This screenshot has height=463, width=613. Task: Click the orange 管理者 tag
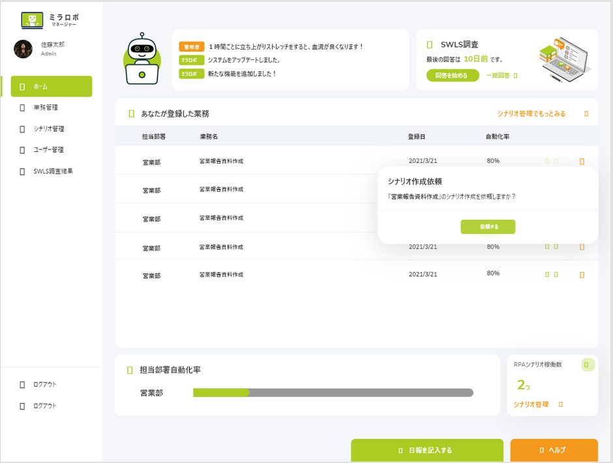point(192,47)
